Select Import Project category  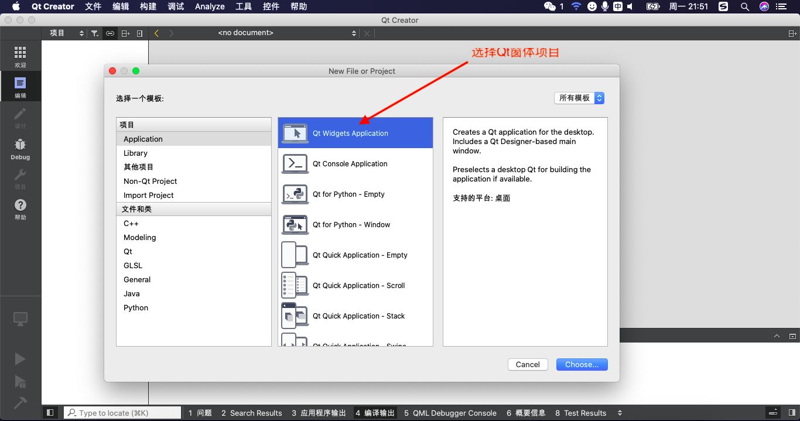194,195
